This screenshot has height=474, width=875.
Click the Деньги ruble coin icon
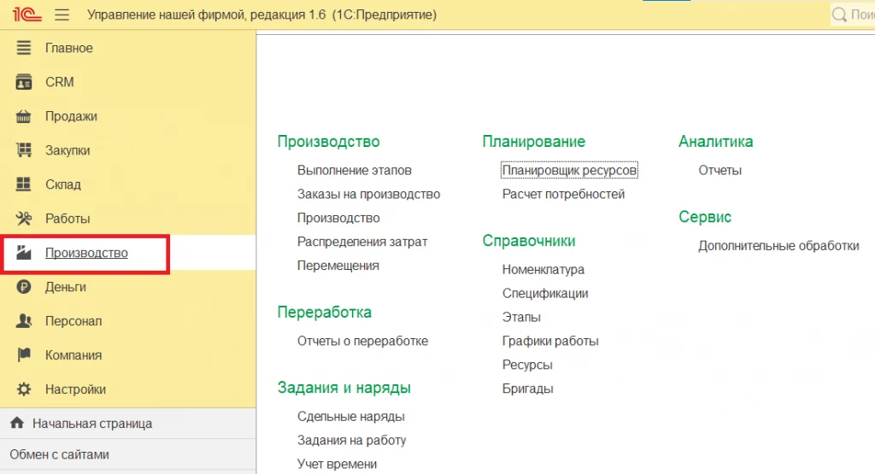pyautogui.click(x=23, y=287)
